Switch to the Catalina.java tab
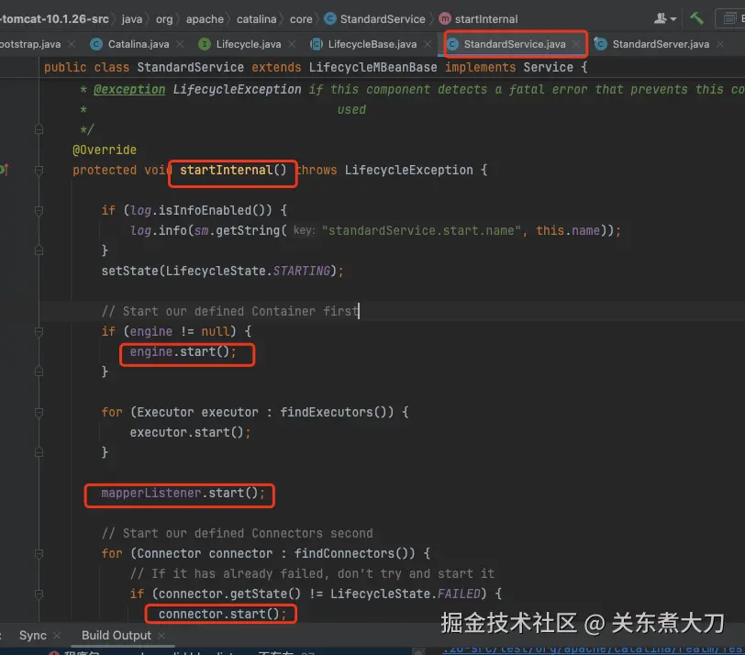Viewport: 745px width, 655px height. click(x=139, y=44)
